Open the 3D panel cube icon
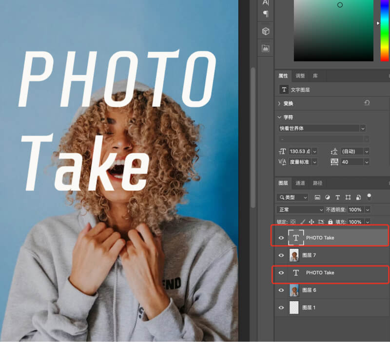The width and height of the screenshot is (390, 342). pos(266,31)
